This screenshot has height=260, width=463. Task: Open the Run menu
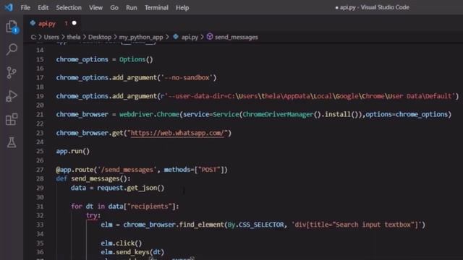point(132,8)
